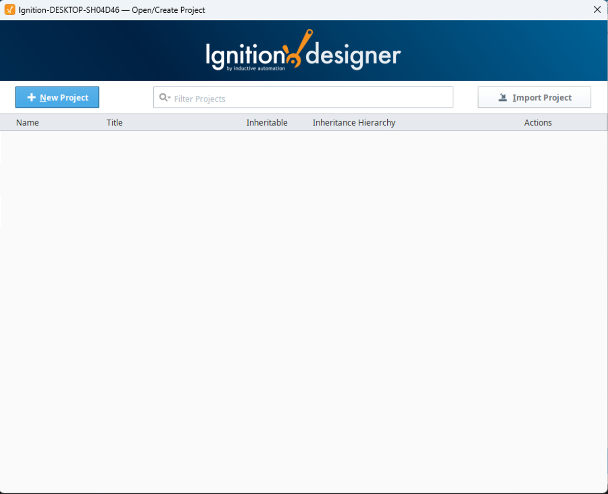
Task: Focus the Filter Projects search field
Action: pos(303,97)
